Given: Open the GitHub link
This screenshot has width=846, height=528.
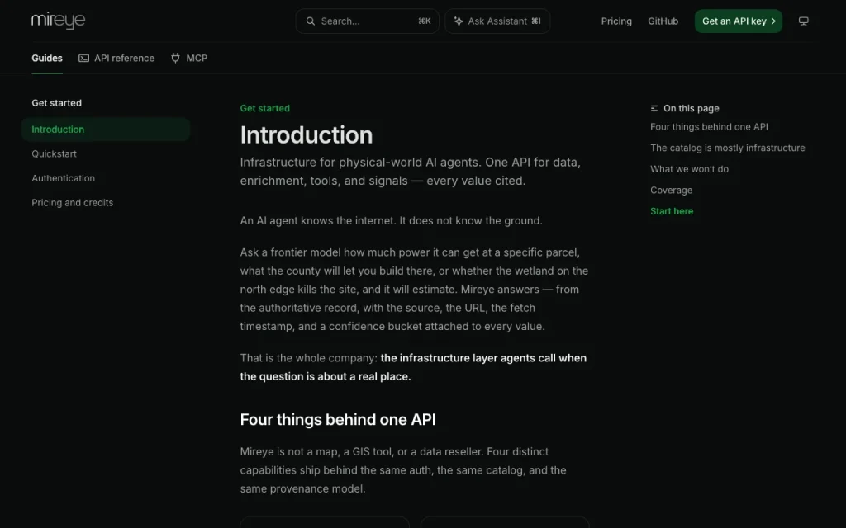Looking at the screenshot, I should (x=663, y=21).
